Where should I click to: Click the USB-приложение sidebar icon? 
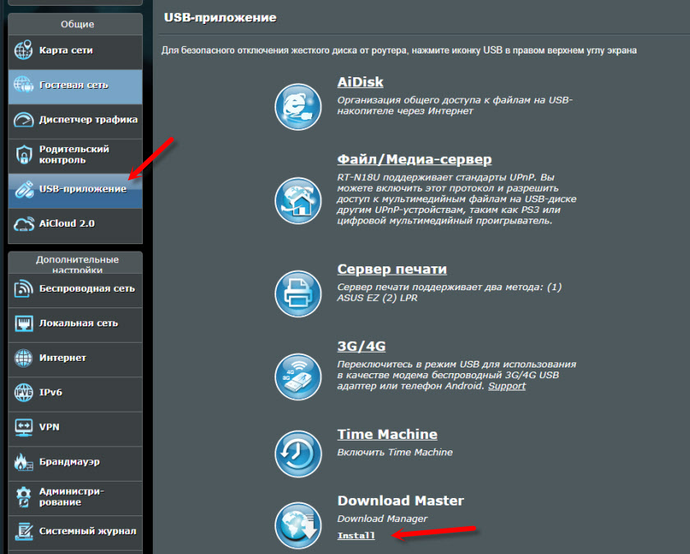pos(23,189)
